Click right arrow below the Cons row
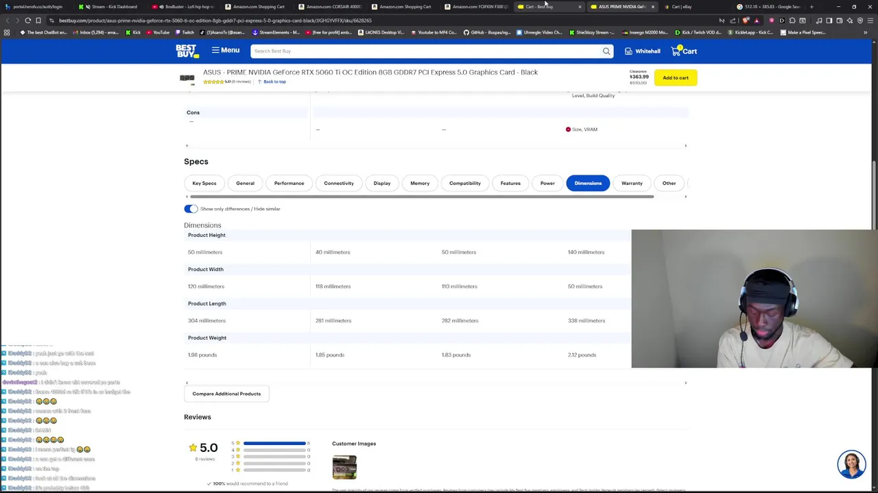 [x=685, y=146]
